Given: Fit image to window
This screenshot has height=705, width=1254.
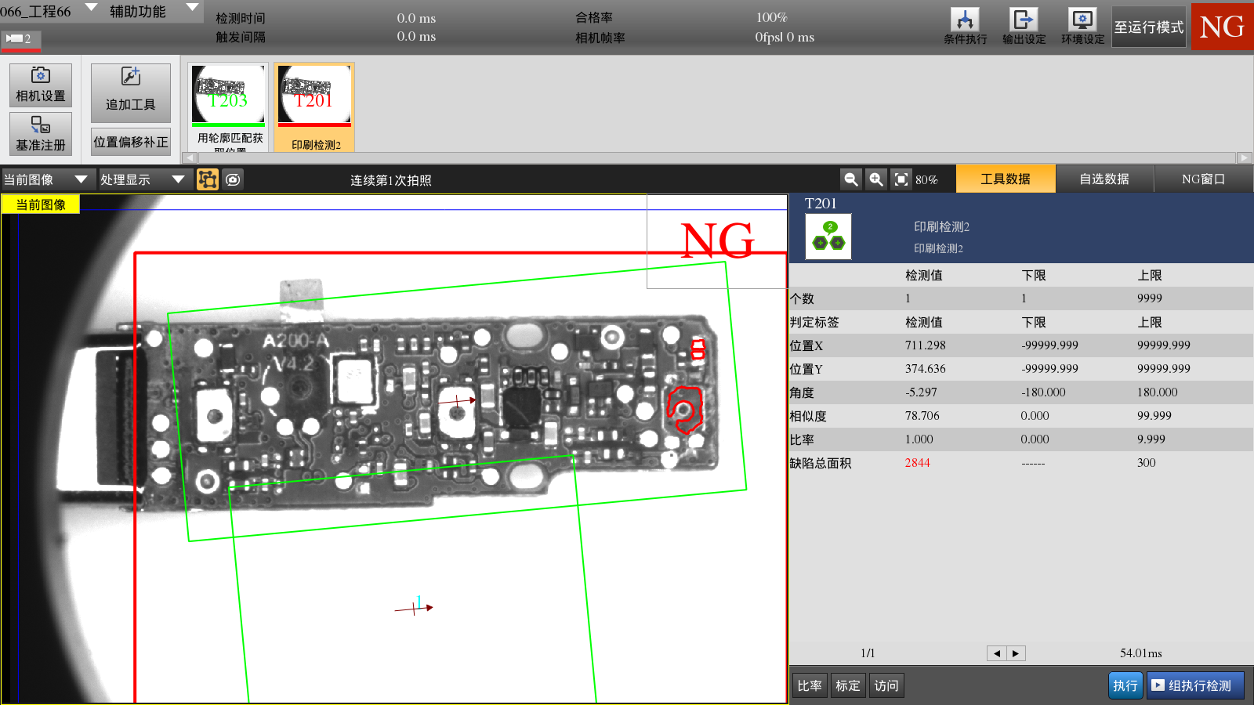Looking at the screenshot, I should pyautogui.click(x=901, y=179).
